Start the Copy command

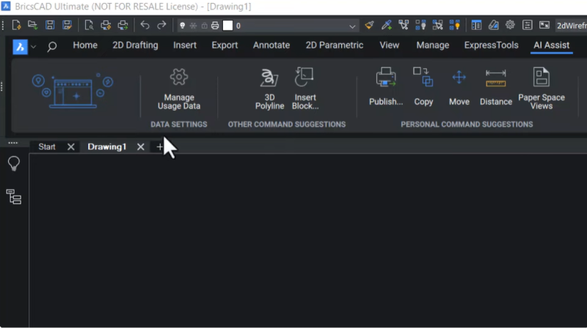(x=423, y=86)
